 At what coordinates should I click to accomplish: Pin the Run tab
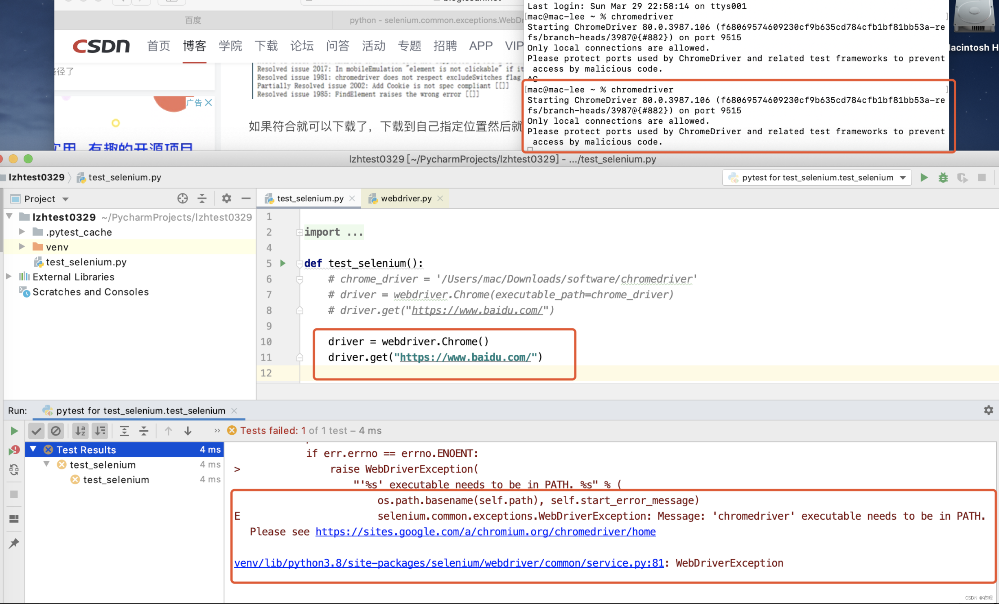click(x=14, y=543)
